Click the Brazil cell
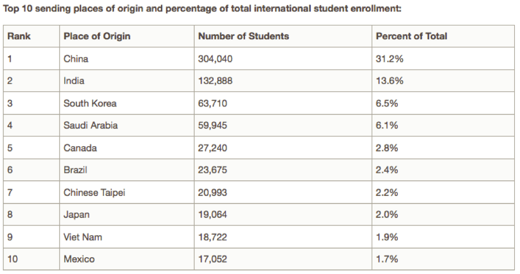 [x=75, y=170]
